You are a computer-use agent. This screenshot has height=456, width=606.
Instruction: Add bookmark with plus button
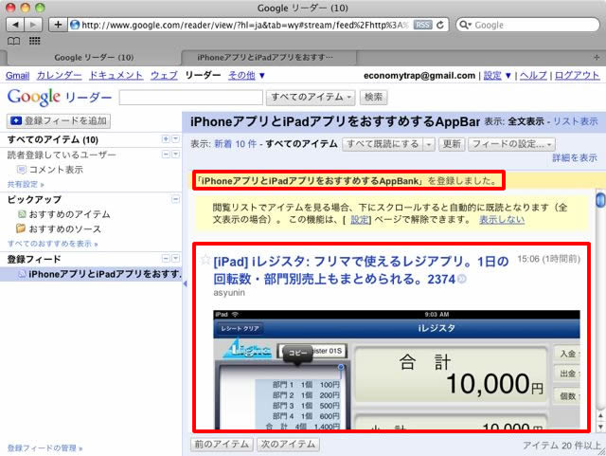(58, 25)
